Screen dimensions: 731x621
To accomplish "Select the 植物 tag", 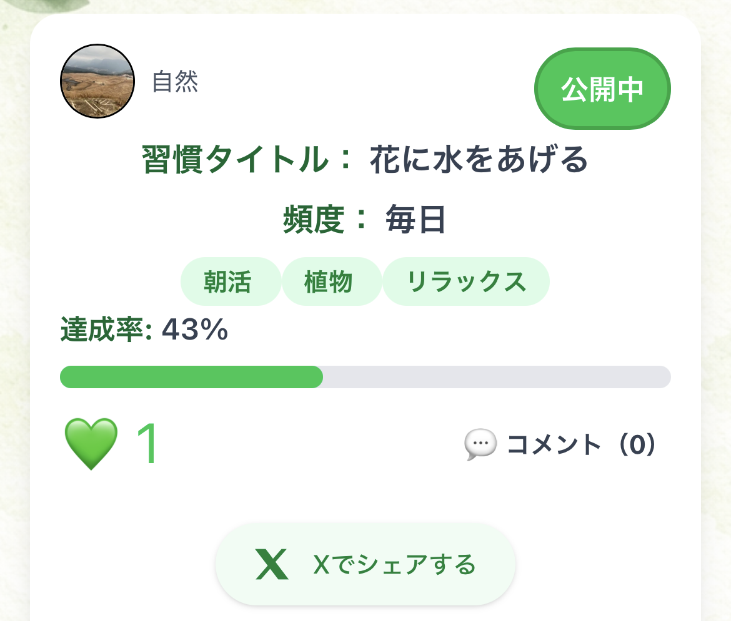I will pyautogui.click(x=329, y=282).
